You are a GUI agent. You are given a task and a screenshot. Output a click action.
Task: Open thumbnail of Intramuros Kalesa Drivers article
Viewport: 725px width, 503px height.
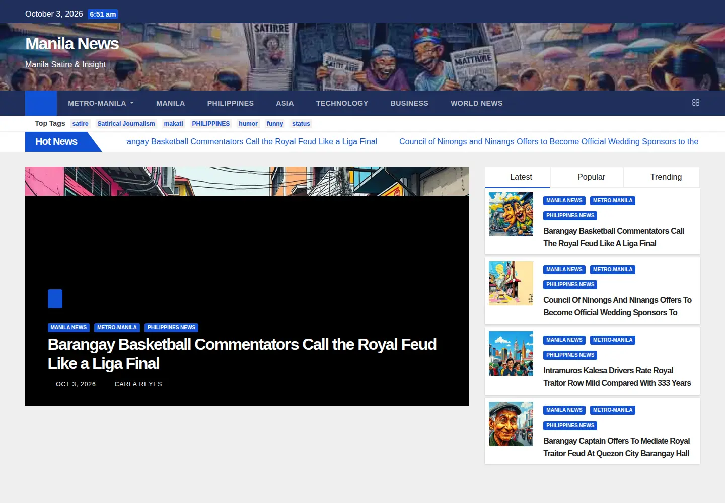click(511, 354)
